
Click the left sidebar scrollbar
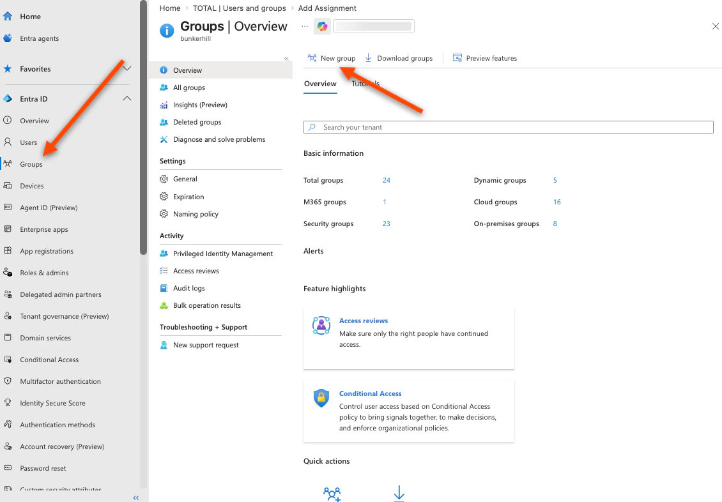(x=144, y=128)
